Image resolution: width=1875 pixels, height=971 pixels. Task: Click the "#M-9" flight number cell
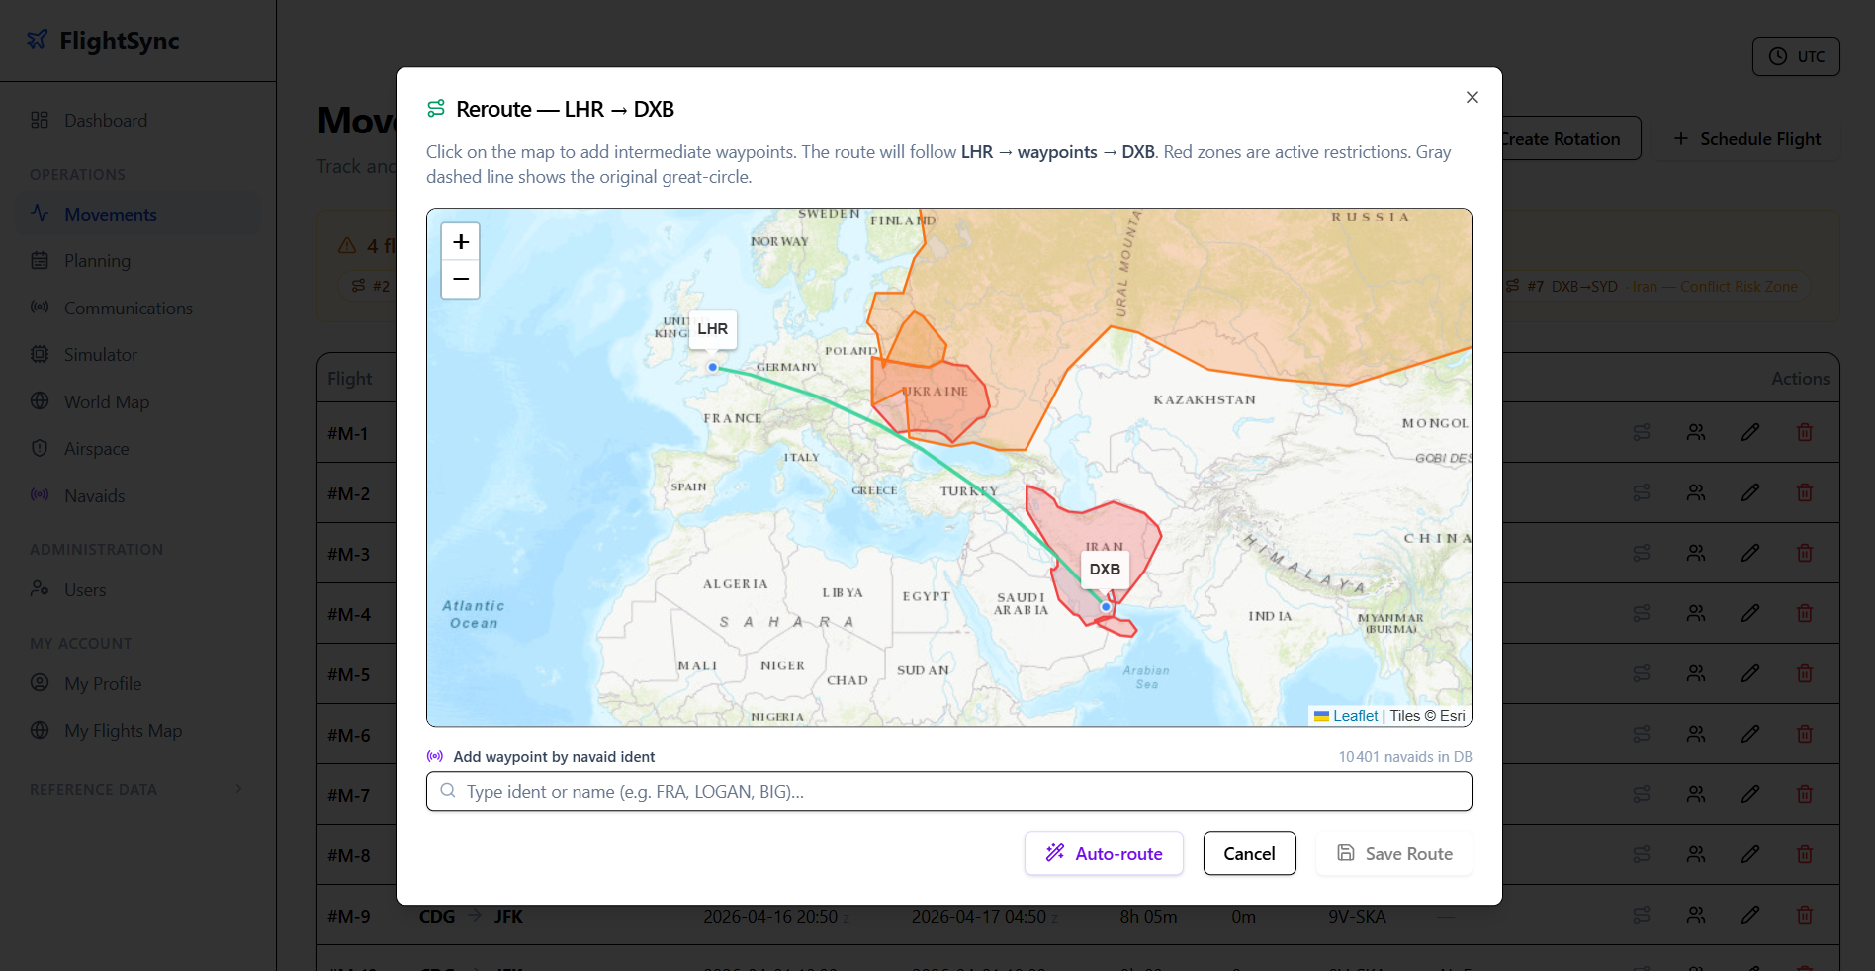349,917
